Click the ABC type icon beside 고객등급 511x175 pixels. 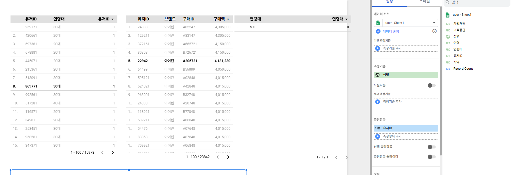(448, 30)
